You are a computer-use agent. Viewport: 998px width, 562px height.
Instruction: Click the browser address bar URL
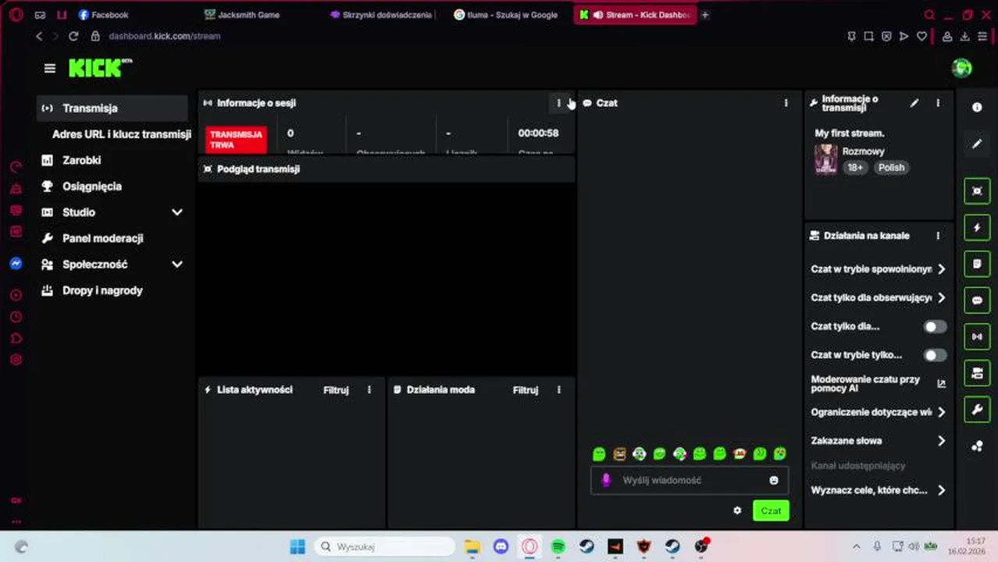[x=165, y=36]
